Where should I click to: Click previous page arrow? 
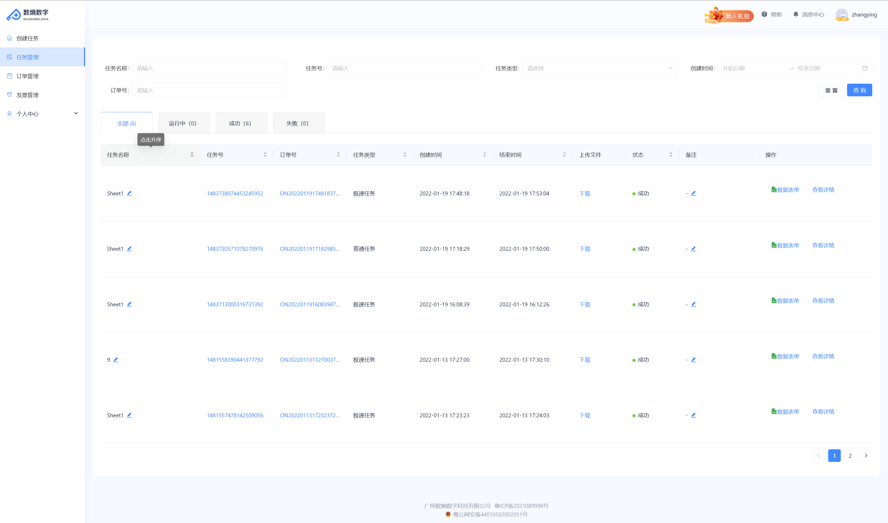pos(818,456)
